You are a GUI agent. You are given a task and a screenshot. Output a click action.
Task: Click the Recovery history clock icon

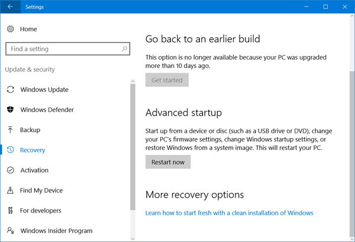[10, 150]
